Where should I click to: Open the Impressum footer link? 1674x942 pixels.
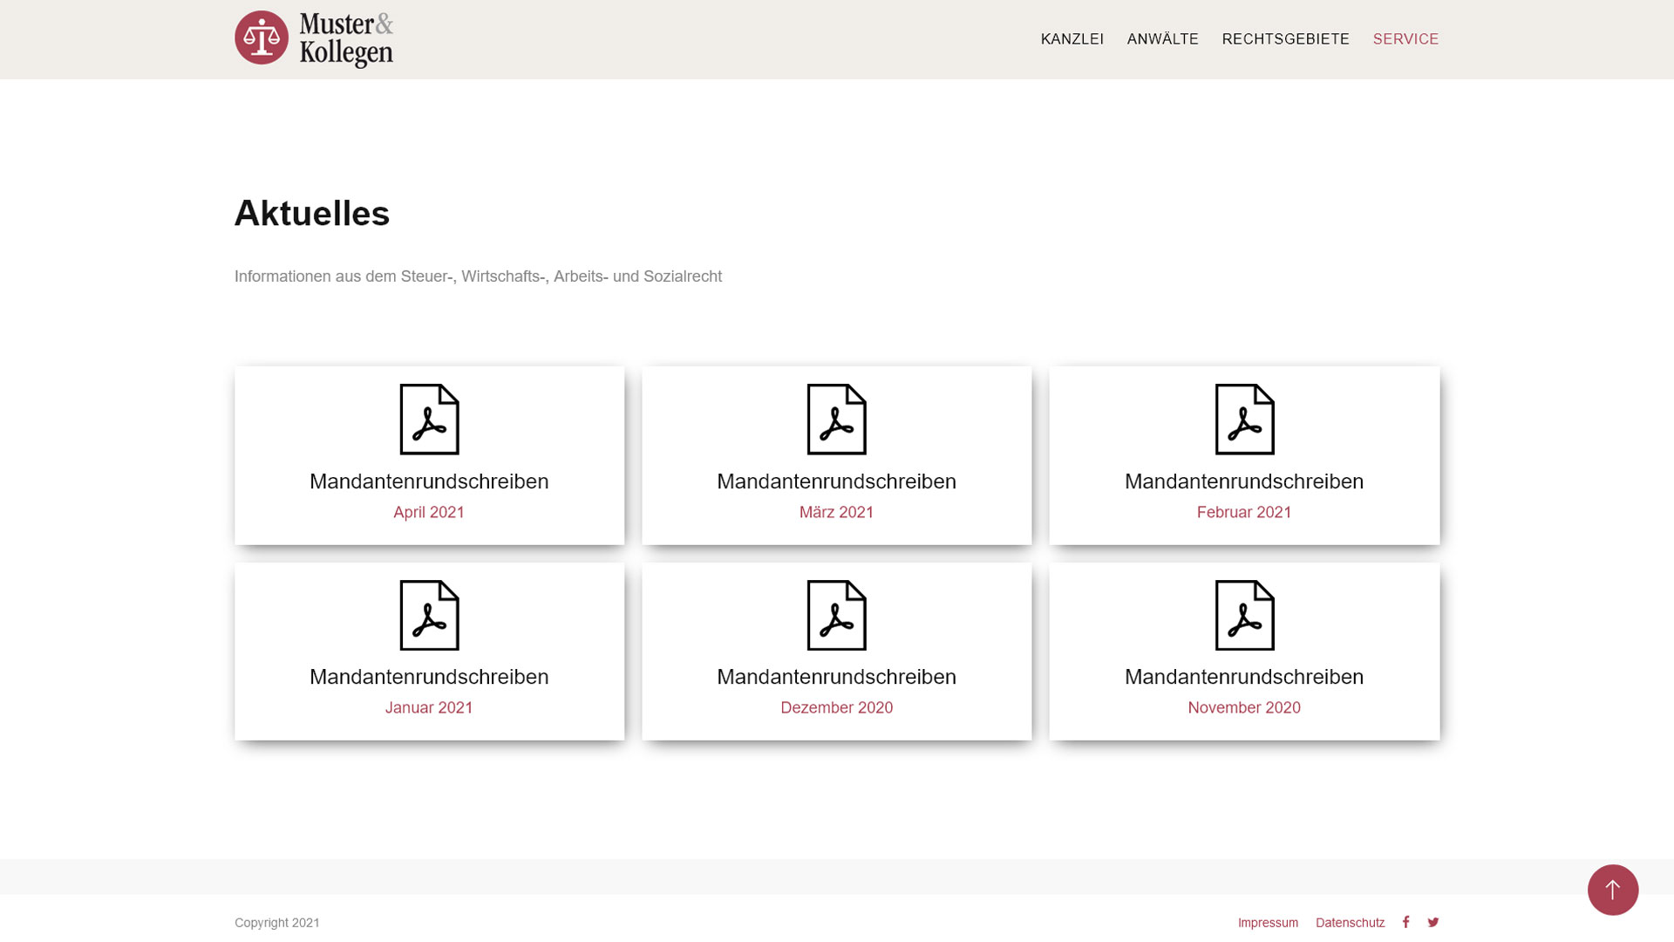tap(1268, 923)
